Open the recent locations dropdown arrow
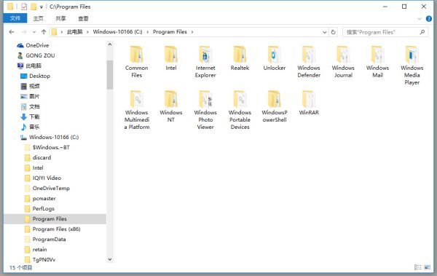This screenshot has height=276, width=437. click(x=34, y=32)
